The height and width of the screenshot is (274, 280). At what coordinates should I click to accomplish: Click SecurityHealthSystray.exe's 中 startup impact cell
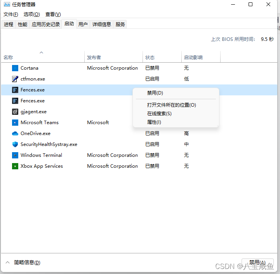(186, 144)
